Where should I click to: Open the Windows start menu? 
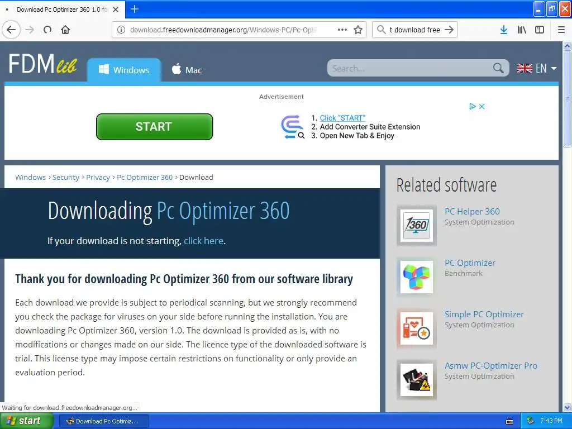coord(26,421)
